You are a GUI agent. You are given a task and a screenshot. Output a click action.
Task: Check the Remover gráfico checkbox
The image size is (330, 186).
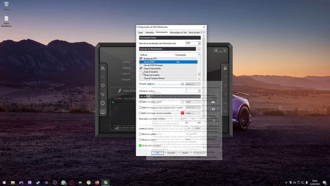click(x=140, y=134)
